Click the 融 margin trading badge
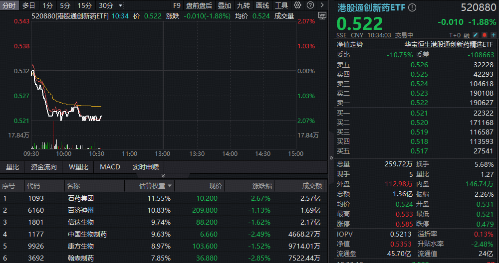499x263 pixels. [467, 35]
